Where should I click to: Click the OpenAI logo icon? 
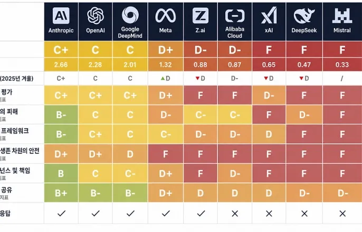click(96, 16)
